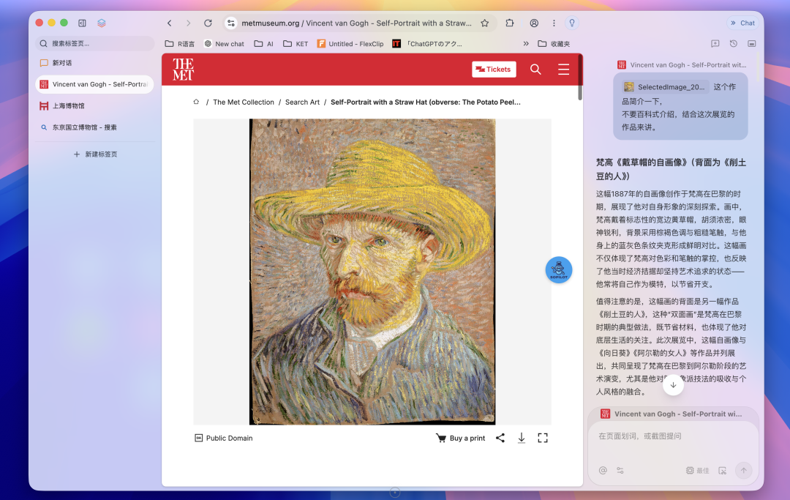The width and height of the screenshot is (790, 500).
Task: Switch to the 东京国立博物馆 - 搜索 tab
Action: pyautogui.click(x=94, y=127)
